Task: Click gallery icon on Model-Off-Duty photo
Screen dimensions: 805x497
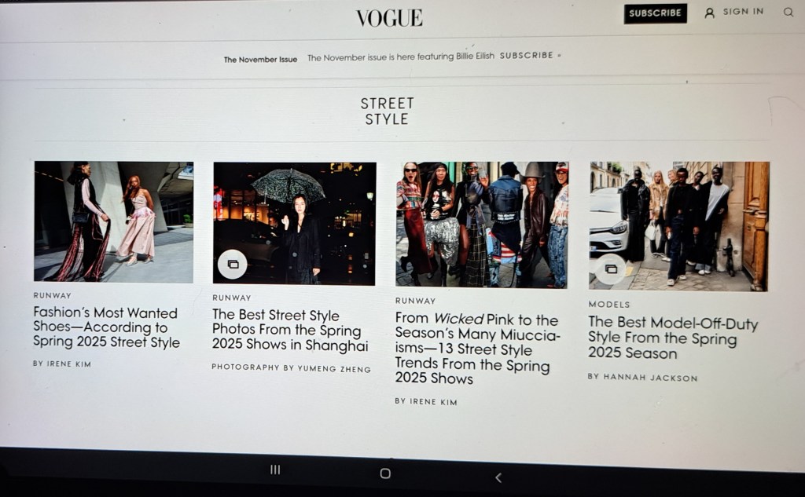Action: click(611, 269)
